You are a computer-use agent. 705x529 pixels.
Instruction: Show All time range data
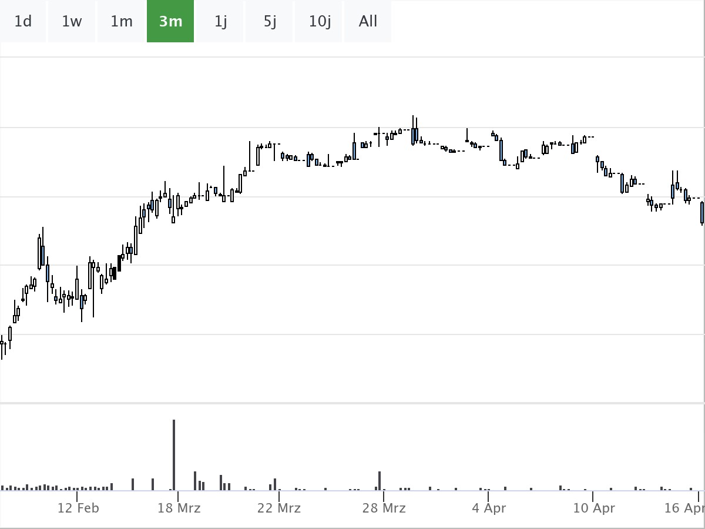pos(368,22)
